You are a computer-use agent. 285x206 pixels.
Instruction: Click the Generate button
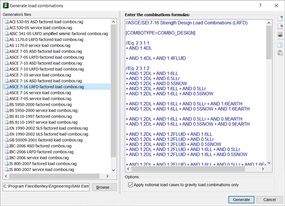[x=241, y=200]
